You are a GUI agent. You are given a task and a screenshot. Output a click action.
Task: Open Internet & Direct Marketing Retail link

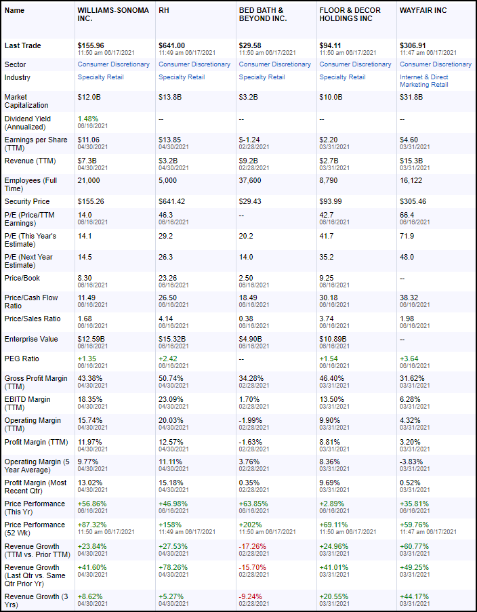coord(424,81)
